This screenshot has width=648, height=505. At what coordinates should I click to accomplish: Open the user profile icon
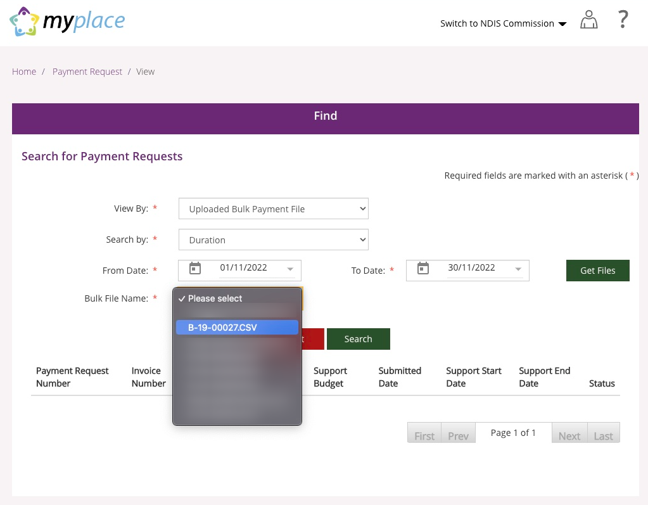point(589,21)
